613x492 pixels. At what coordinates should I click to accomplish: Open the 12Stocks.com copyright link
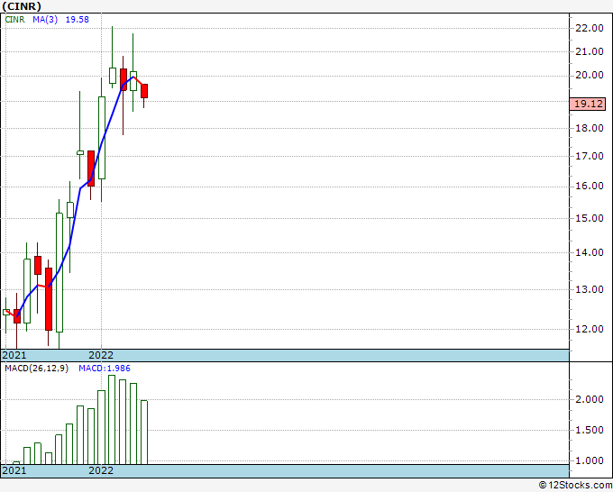[x=575, y=486]
